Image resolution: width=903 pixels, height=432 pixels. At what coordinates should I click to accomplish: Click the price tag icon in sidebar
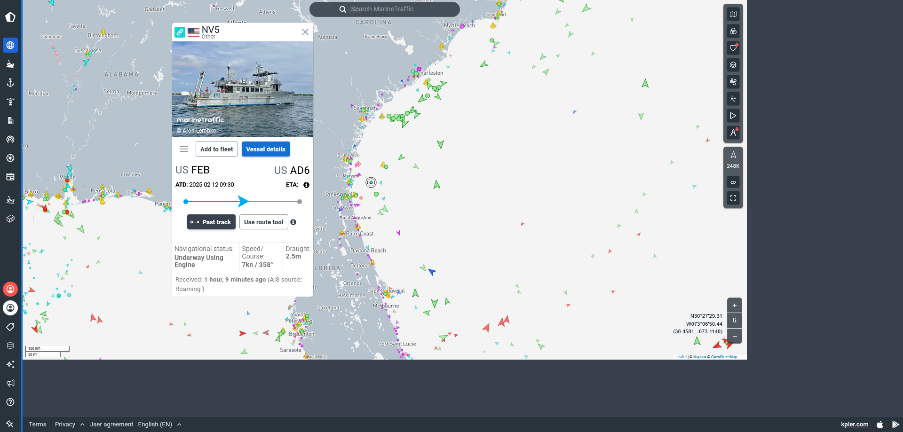click(10, 327)
